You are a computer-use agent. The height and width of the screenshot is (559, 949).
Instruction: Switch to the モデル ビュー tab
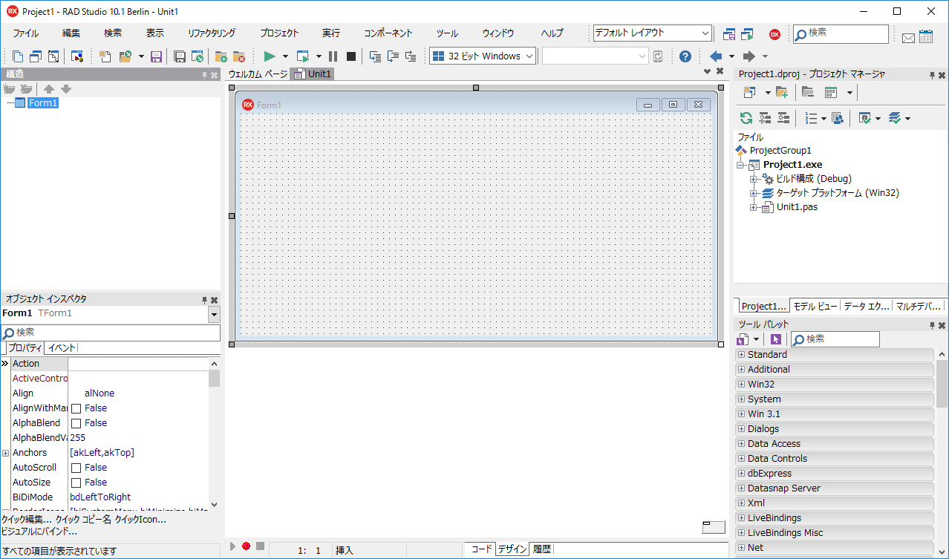(815, 306)
